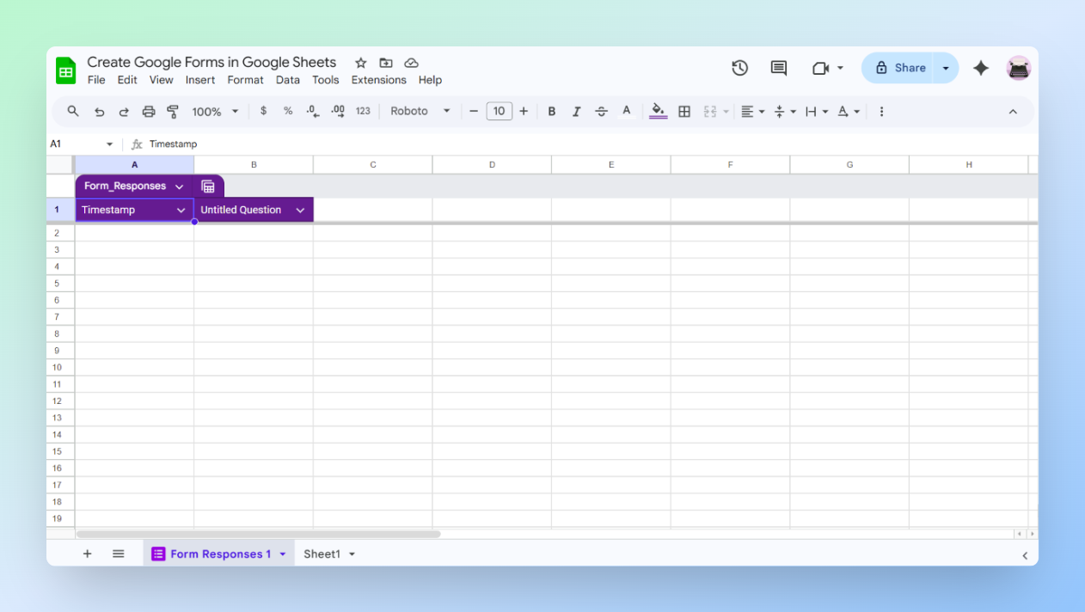Toggle strikethrough formatting

602,111
